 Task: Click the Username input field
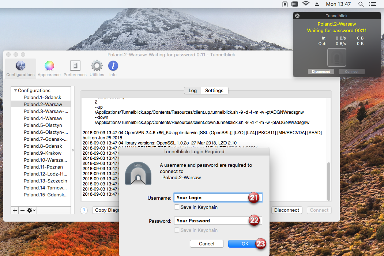click(218, 197)
